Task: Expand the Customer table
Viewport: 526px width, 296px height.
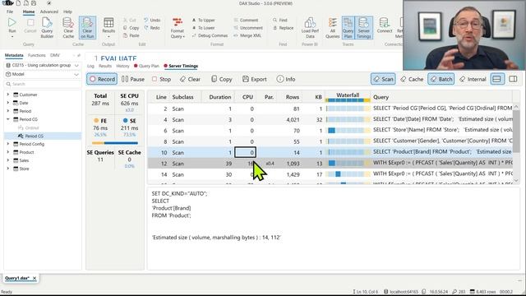Action: (x=8, y=95)
